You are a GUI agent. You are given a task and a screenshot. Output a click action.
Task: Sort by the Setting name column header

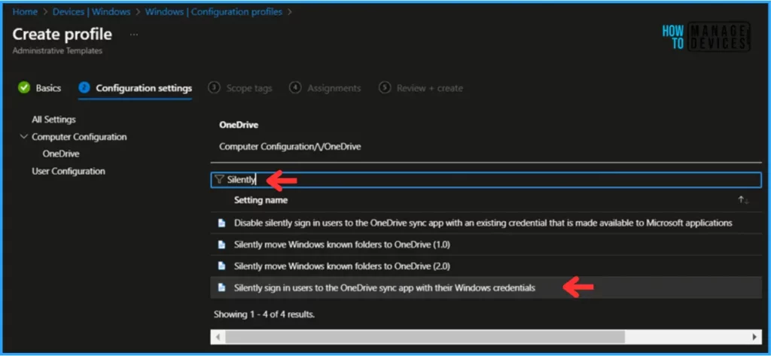(x=261, y=200)
